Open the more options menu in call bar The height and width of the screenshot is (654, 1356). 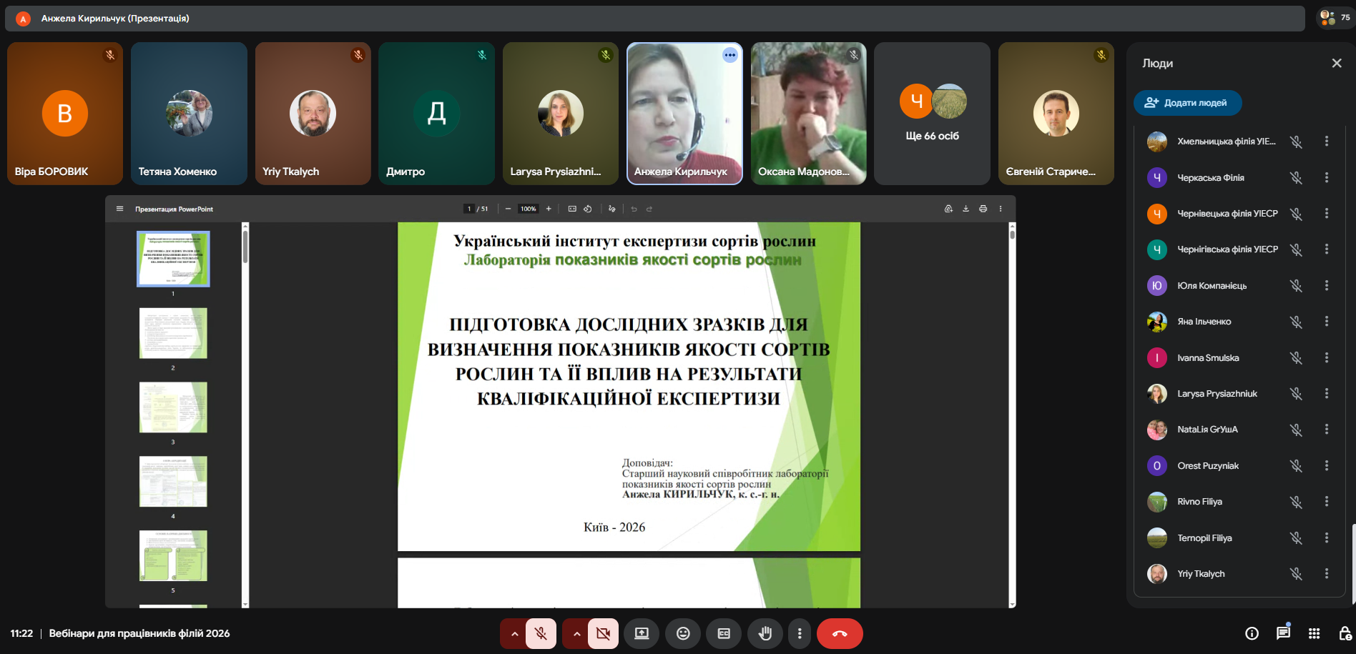[x=800, y=633]
